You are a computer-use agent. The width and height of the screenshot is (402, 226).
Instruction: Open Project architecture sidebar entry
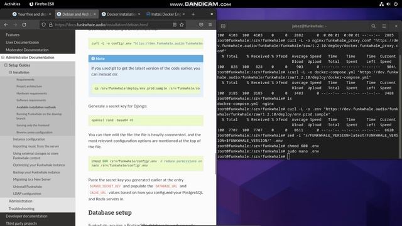(30, 87)
